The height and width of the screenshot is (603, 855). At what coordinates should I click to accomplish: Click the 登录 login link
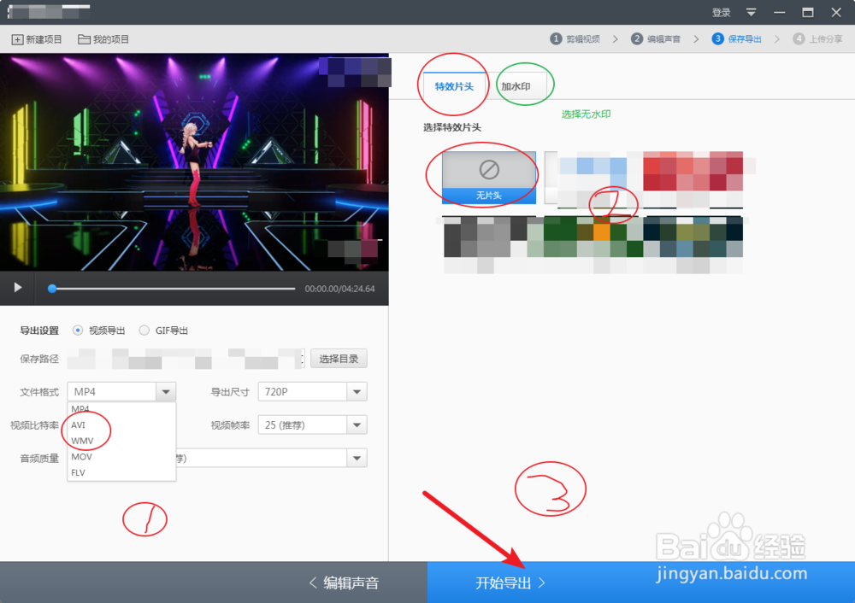pyautogui.click(x=721, y=12)
